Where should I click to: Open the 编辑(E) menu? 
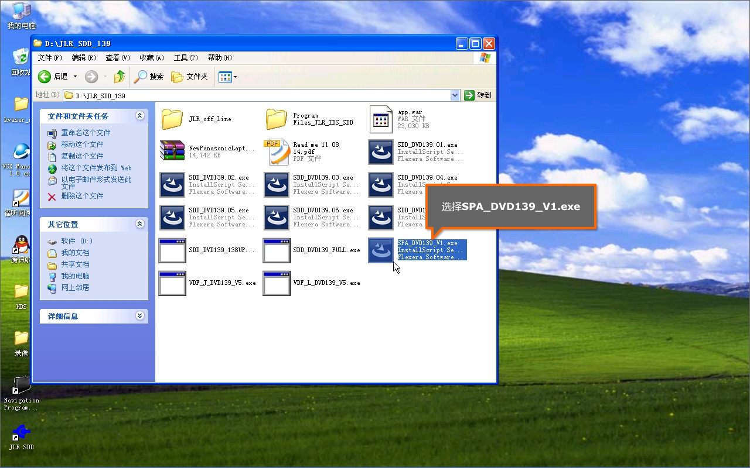84,58
